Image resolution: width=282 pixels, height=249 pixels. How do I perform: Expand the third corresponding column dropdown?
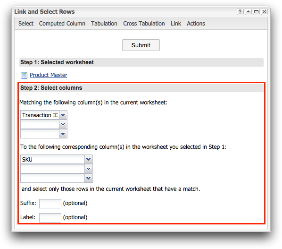tap(88, 178)
